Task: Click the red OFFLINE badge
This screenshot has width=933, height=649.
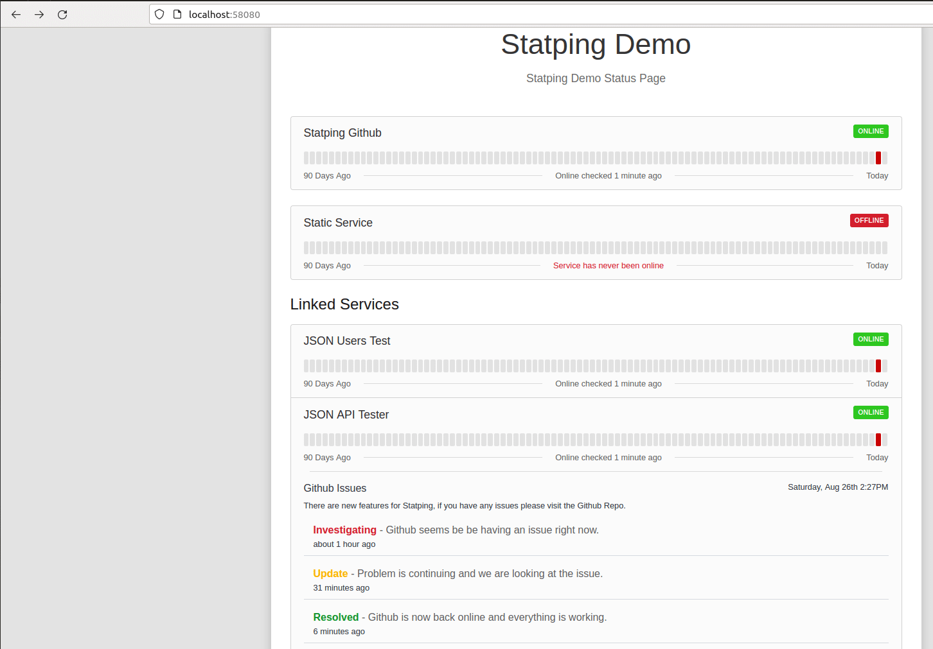Action: click(x=869, y=220)
